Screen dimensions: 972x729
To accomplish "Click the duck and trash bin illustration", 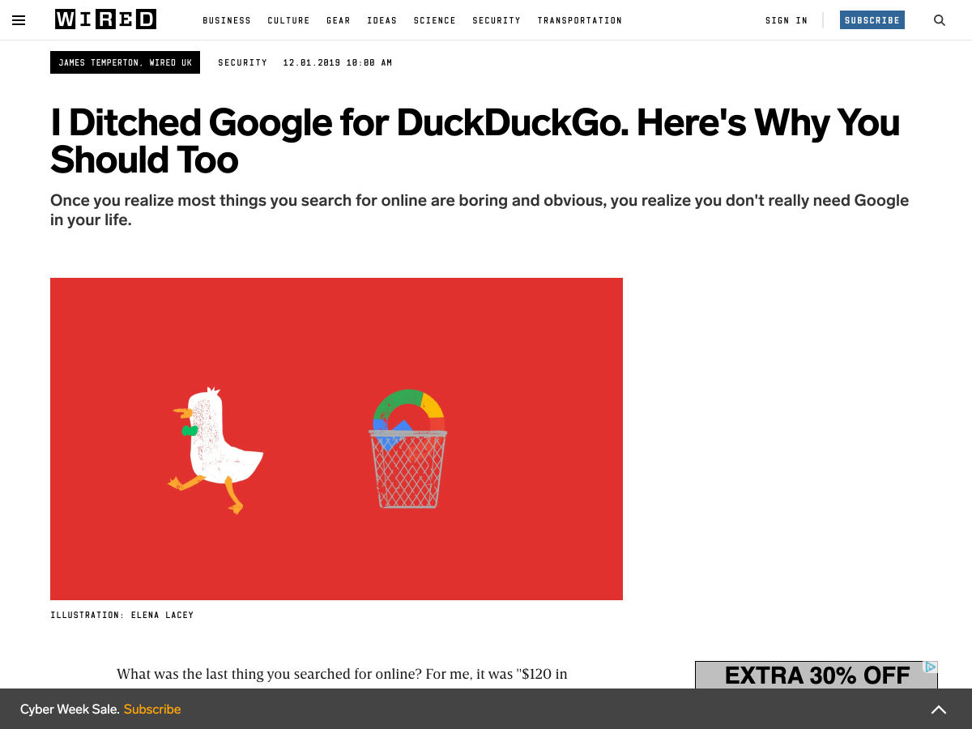I will coord(336,438).
